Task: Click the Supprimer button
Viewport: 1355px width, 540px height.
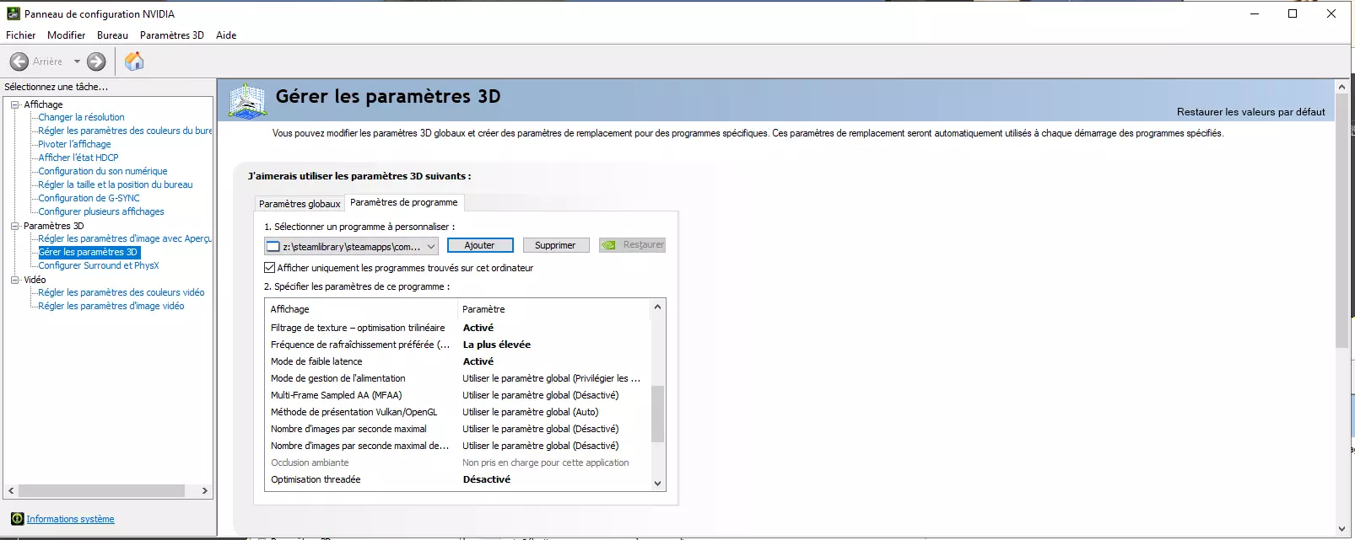Action: 555,245
